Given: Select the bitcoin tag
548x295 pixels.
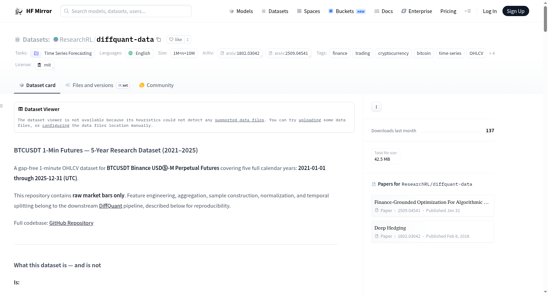Looking at the screenshot, I should [424, 53].
